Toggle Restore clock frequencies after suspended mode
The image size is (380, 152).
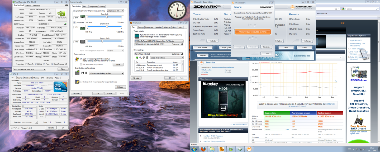pos(81,82)
